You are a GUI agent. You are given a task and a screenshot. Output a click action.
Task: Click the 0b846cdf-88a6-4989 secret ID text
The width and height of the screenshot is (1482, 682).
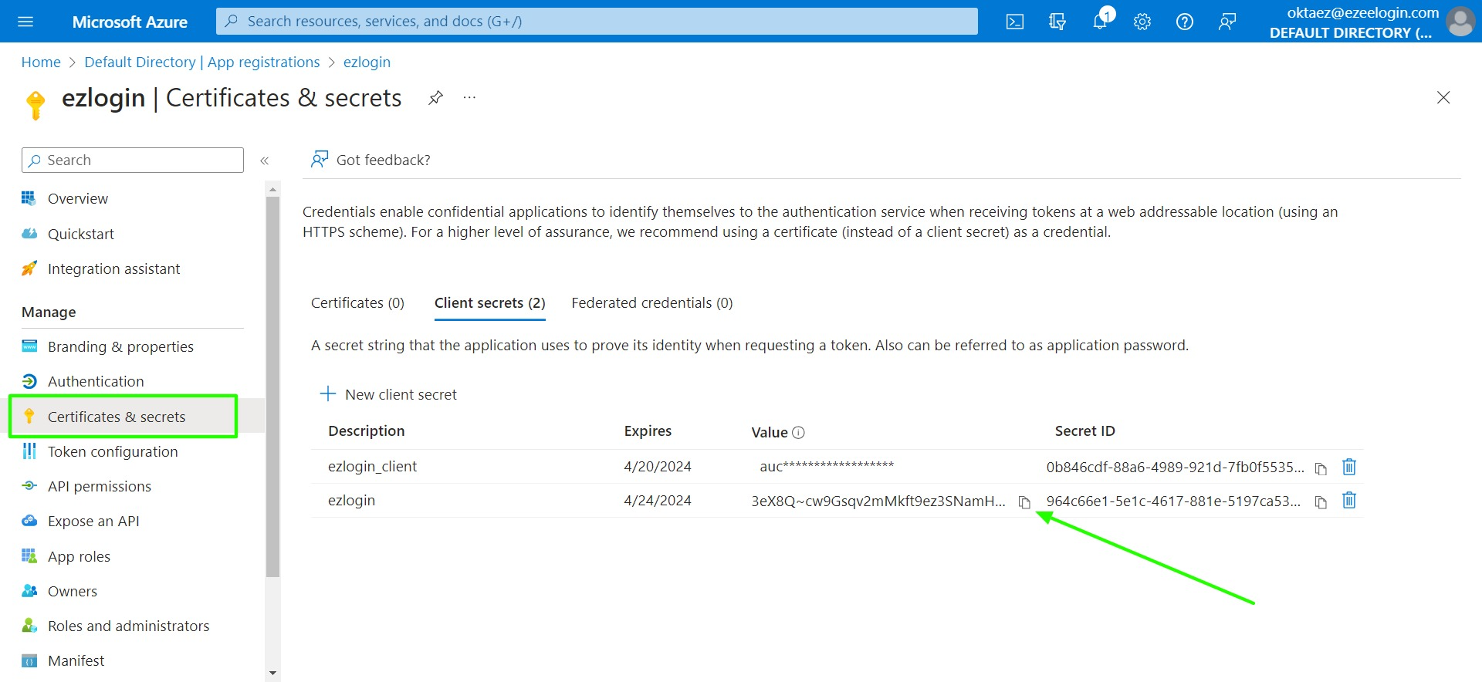pyautogui.click(x=1176, y=468)
